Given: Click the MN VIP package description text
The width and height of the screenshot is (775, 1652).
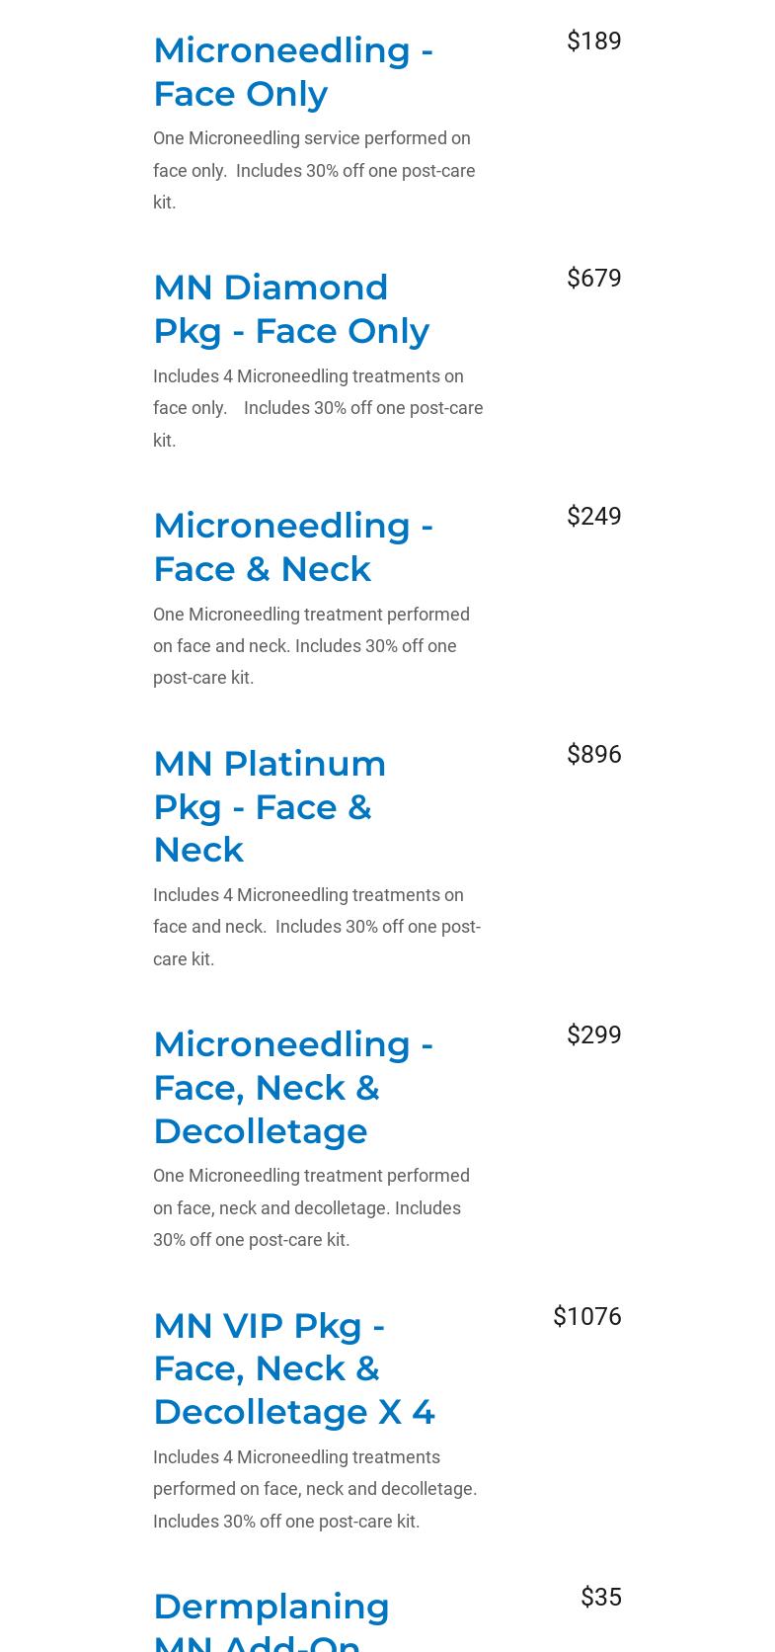Looking at the screenshot, I should (315, 1489).
